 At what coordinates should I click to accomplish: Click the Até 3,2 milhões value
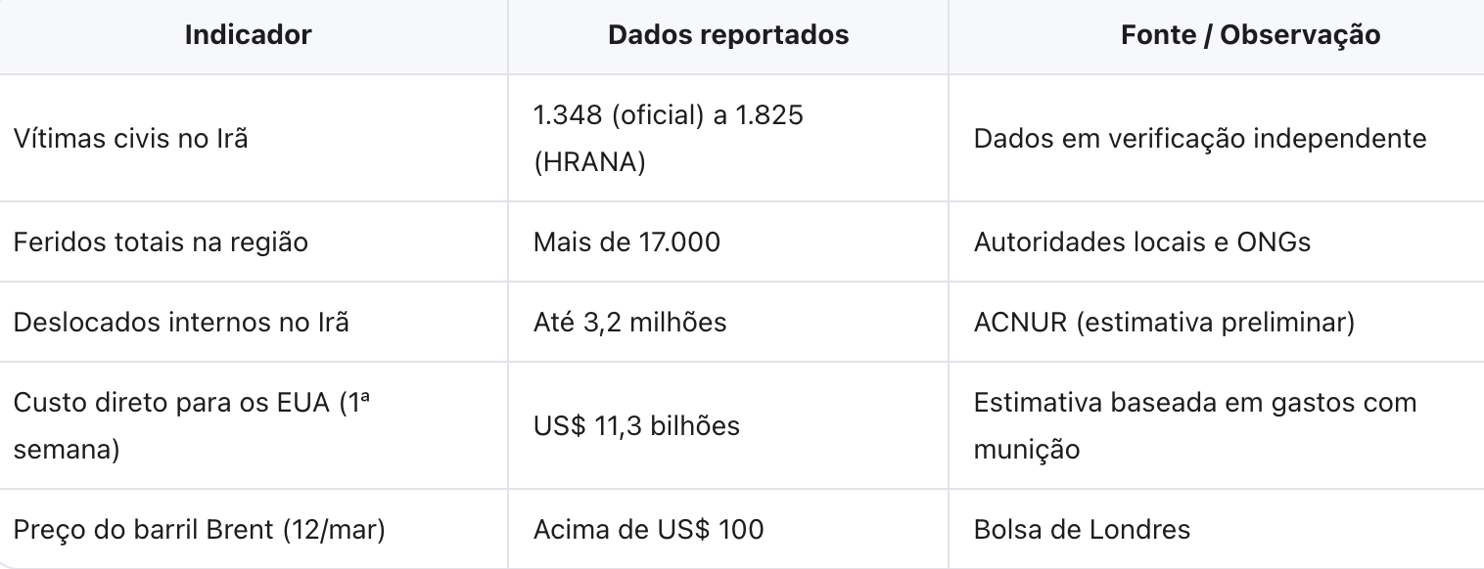[629, 322]
